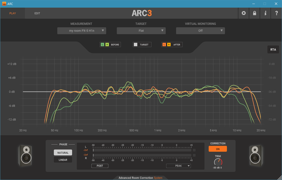This screenshot has height=180, width=282.
Task: Toggle BEFORE left channel curve (green L)
Action: point(102,45)
